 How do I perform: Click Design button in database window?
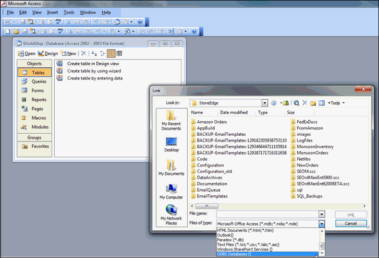point(48,53)
